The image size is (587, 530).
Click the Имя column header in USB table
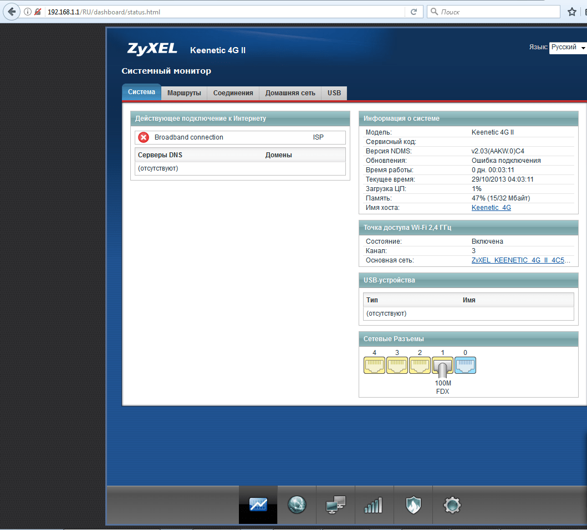click(x=469, y=300)
